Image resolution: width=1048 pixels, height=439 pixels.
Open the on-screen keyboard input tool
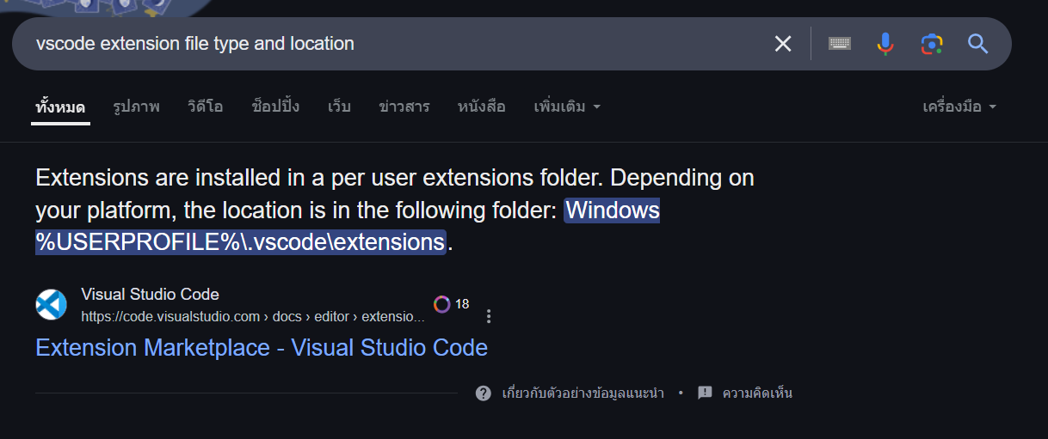pyautogui.click(x=840, y=43)
